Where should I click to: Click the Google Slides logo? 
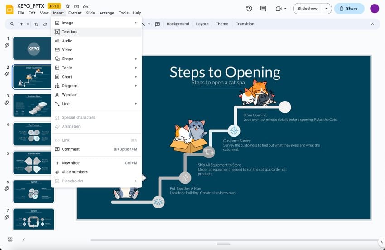[9, 9]
